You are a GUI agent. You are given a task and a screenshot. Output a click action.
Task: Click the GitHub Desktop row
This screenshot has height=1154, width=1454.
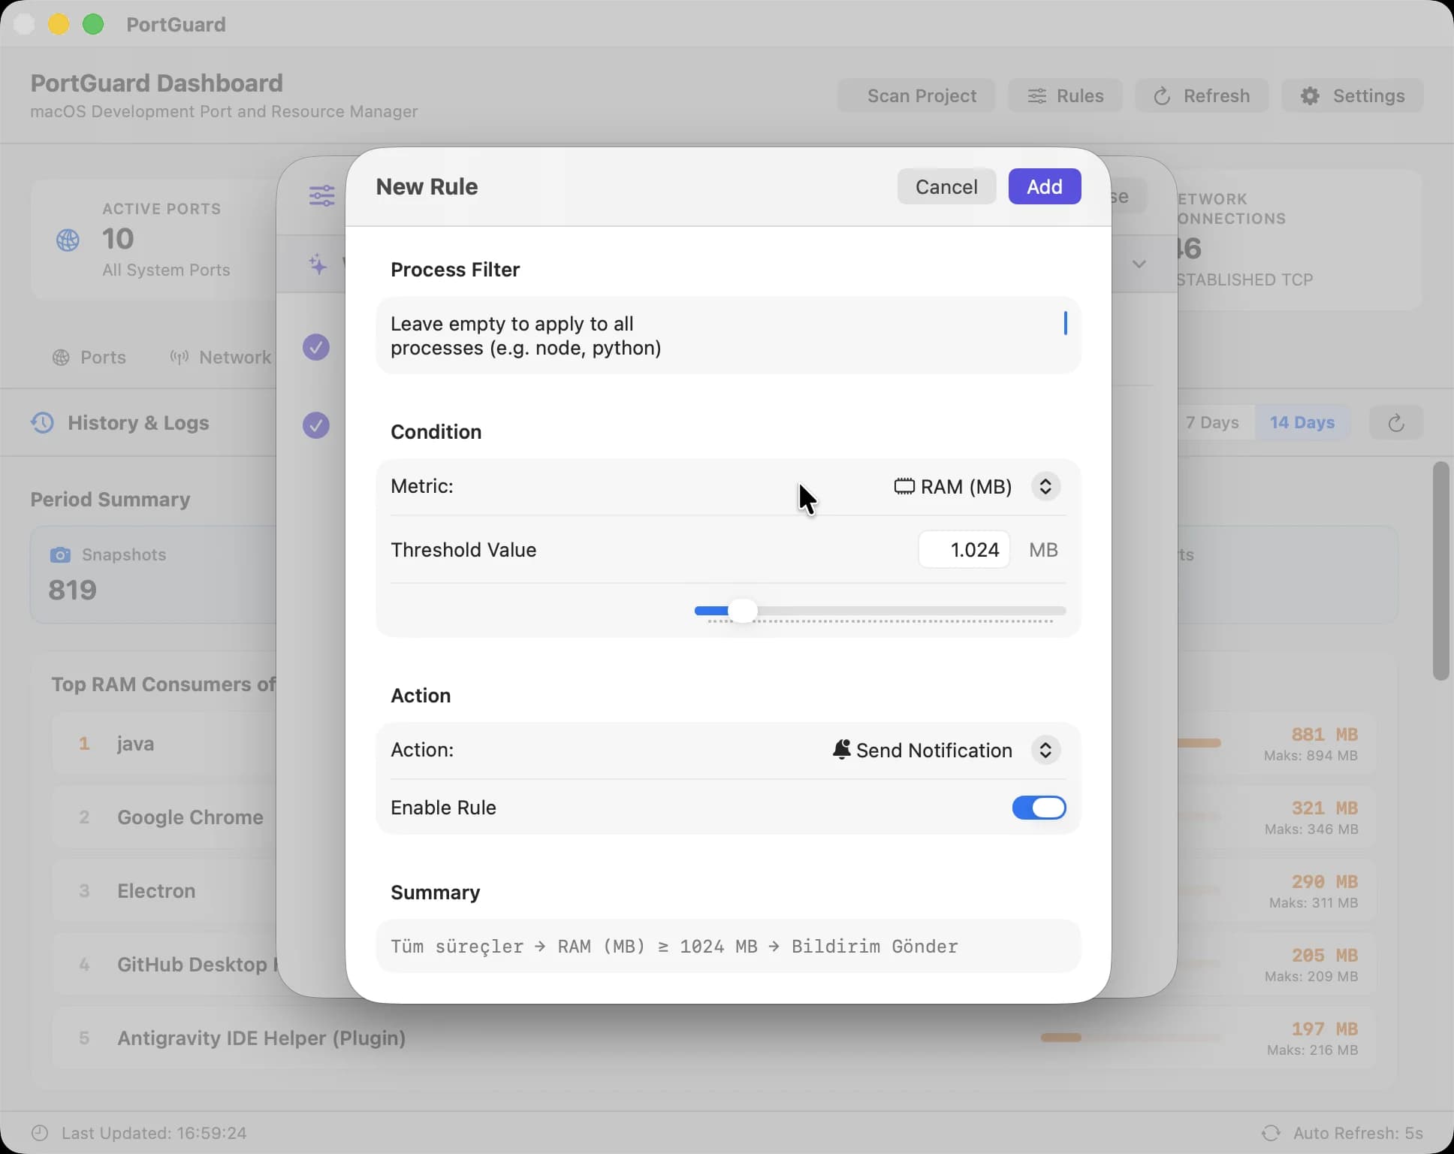pyautogui.click(x=713, y=965)
